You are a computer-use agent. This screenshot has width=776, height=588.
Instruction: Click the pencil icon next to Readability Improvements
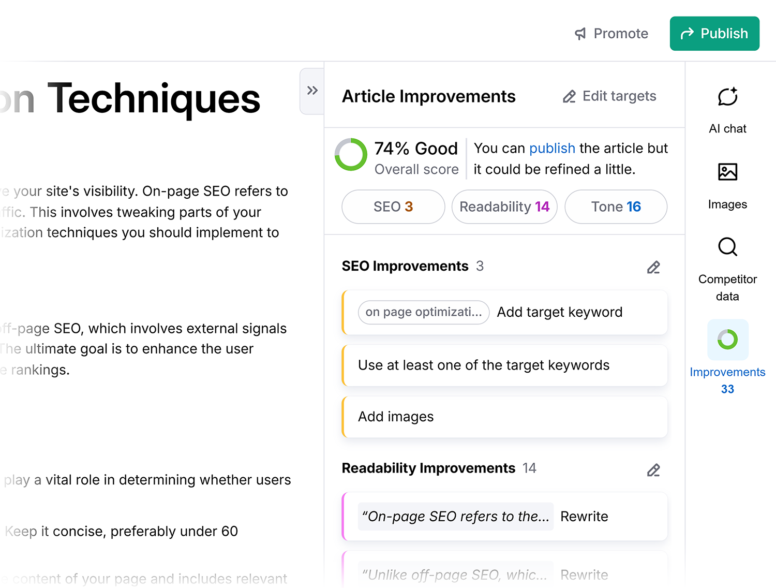coord(653,470)
